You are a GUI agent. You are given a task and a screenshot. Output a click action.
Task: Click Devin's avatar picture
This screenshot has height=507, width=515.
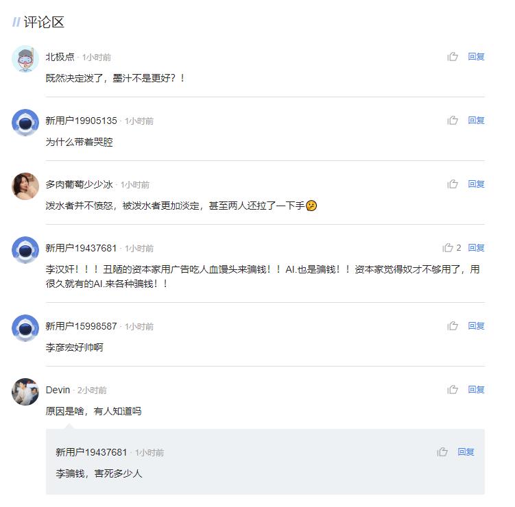pos(25,392)
